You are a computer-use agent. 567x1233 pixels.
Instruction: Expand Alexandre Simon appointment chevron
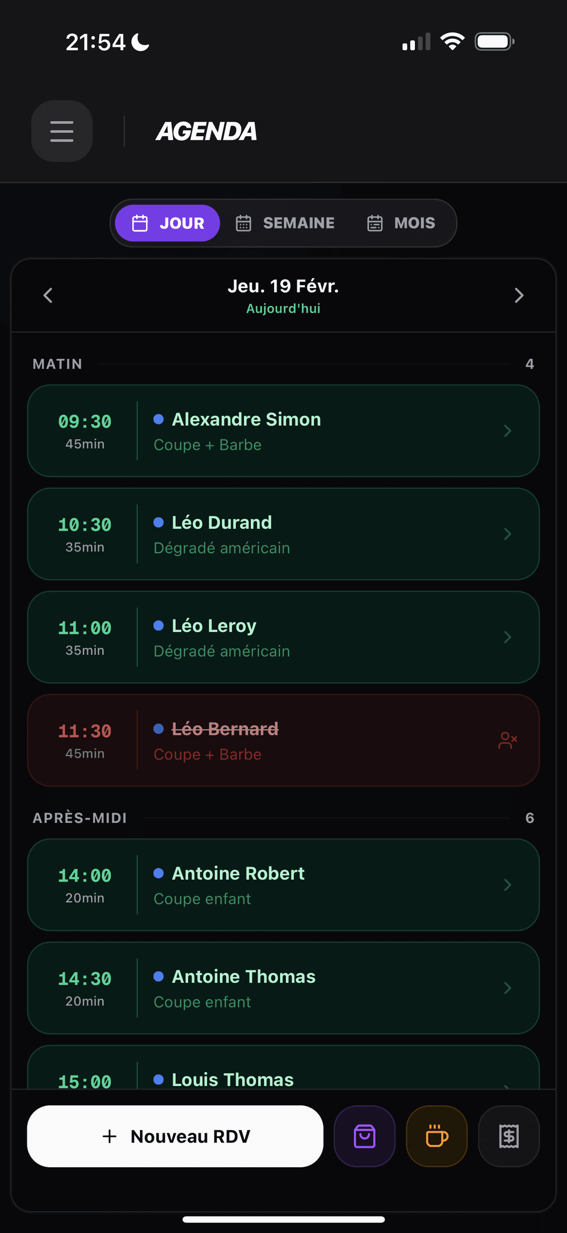coord(507,431)
